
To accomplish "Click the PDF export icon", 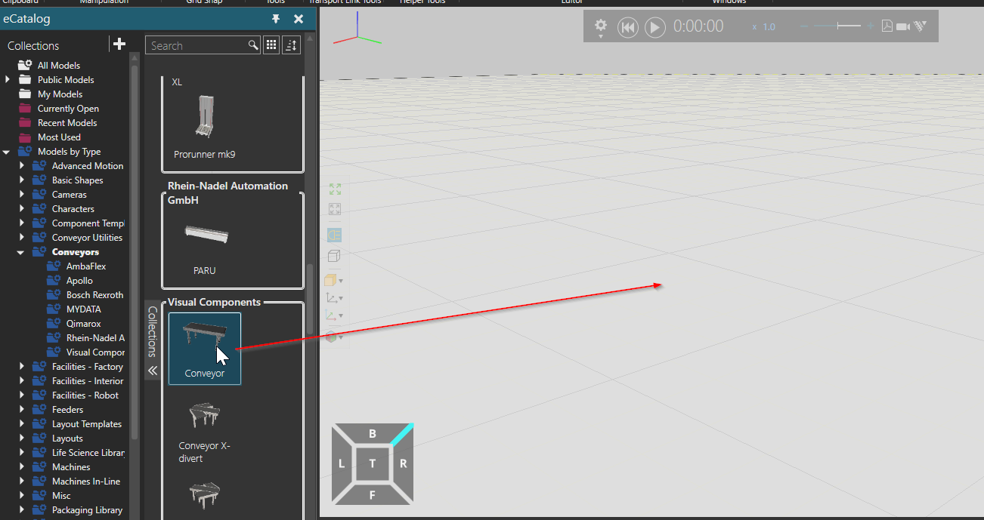I will pos(886,26).
